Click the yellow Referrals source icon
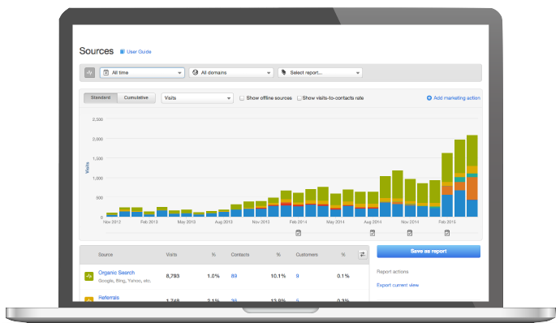The width and height of the screenshot is (560, 323). pyautogui.click(x=89, y=299)
